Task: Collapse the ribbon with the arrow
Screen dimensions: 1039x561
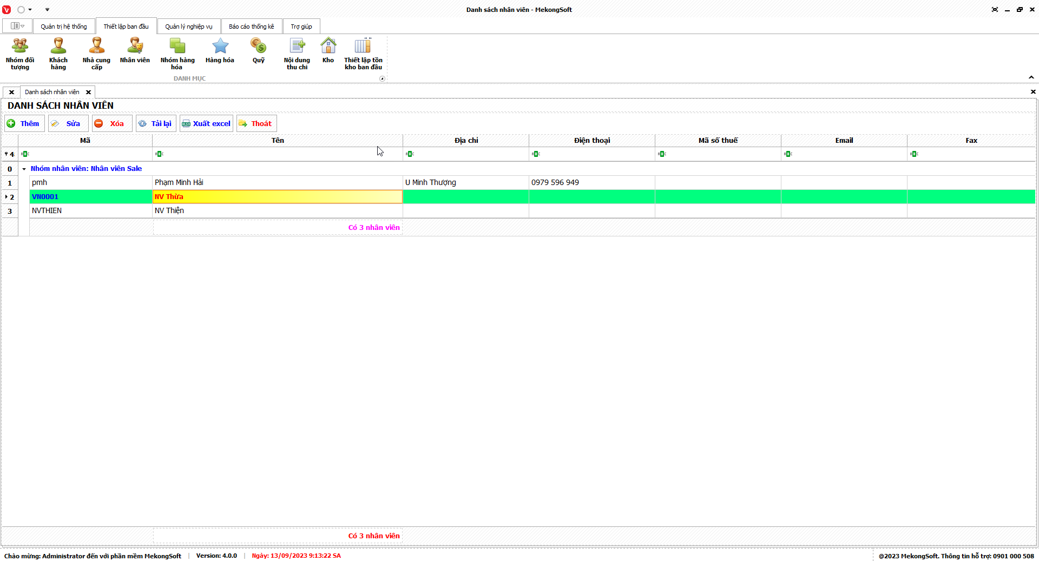Action: (1031, 77)
